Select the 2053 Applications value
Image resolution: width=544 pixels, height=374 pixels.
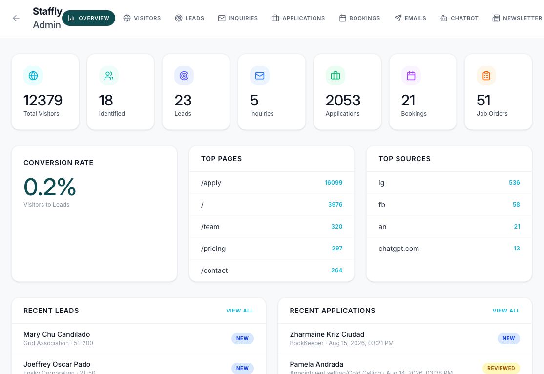pos(343,101)
